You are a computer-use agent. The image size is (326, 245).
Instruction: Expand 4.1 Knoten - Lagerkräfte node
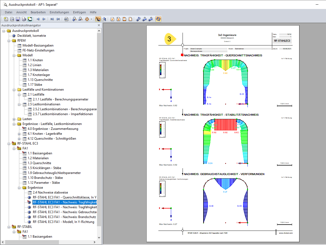point(19,134)
